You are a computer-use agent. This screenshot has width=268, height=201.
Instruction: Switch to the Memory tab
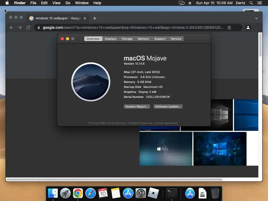pos(143,39)
